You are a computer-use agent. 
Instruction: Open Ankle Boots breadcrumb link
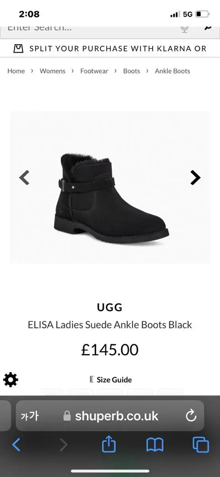172,71
